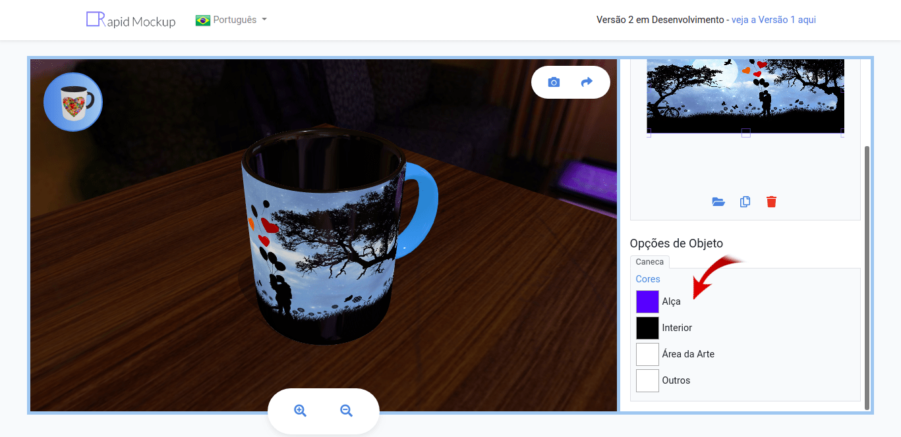The height and width of the screenshot is (437, 901).
Task: Zoom in using the magnifier plus icon
Action: (301, 409)
